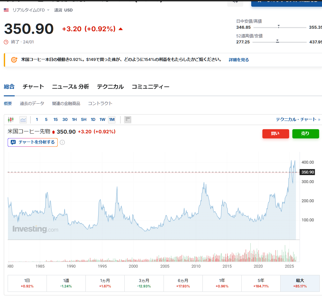The height and width of the screenshot is (296, 322).
Task: Switch chart to candlestick view icon
Action: tap(11, 120)
